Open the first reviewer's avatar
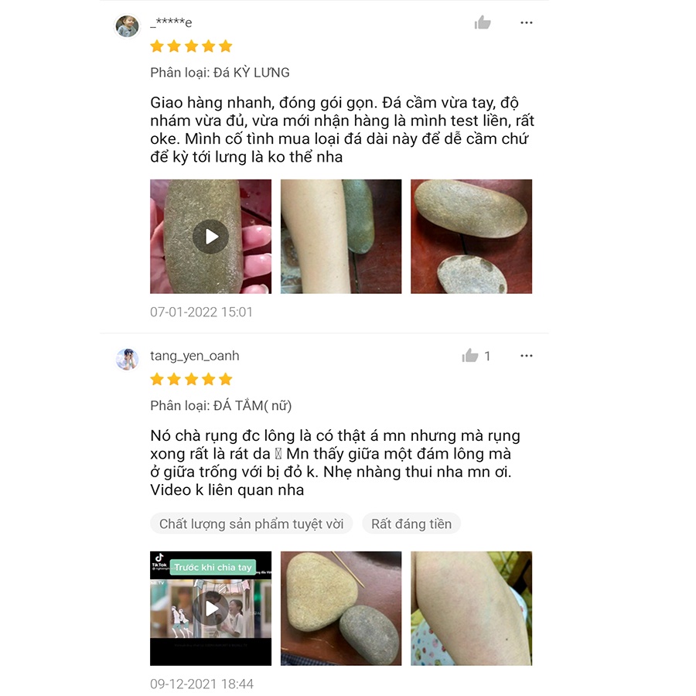Screen dimensions: 696x696 point(128,26)
